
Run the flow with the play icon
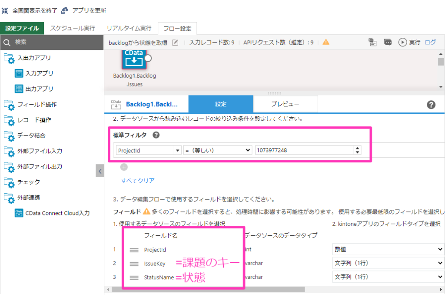tap(402, 42)
